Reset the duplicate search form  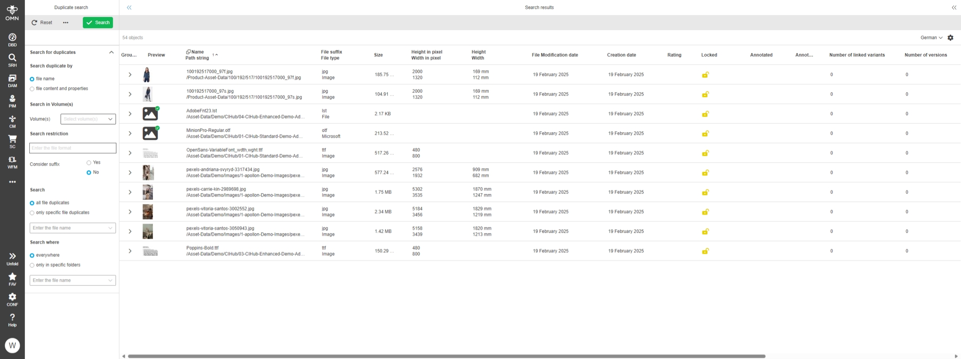pyautogui.click(x=42, y=23)
